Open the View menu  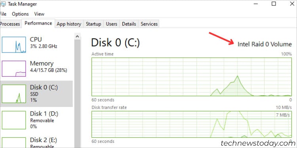pos(39,14)
